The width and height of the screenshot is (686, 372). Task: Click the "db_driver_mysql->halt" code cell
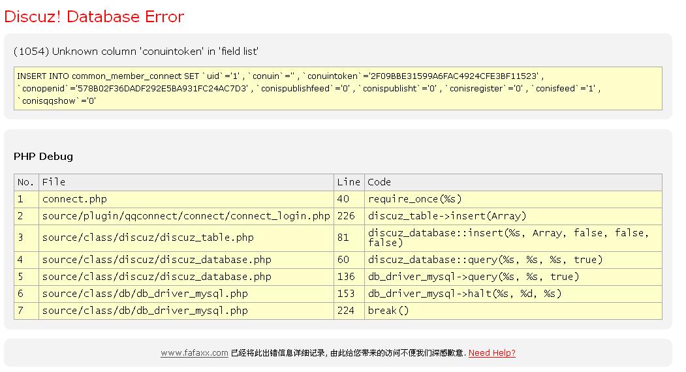tap(465, 294)
